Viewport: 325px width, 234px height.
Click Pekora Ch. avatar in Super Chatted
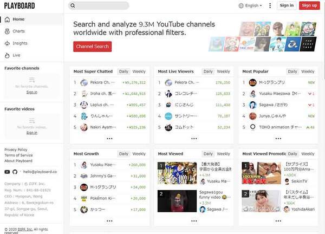(x=84, y=82)
